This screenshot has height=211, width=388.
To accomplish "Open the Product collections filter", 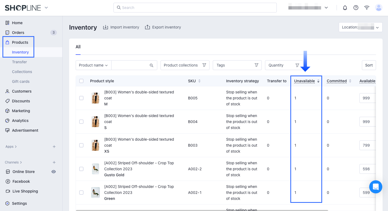I will point(185,65).
